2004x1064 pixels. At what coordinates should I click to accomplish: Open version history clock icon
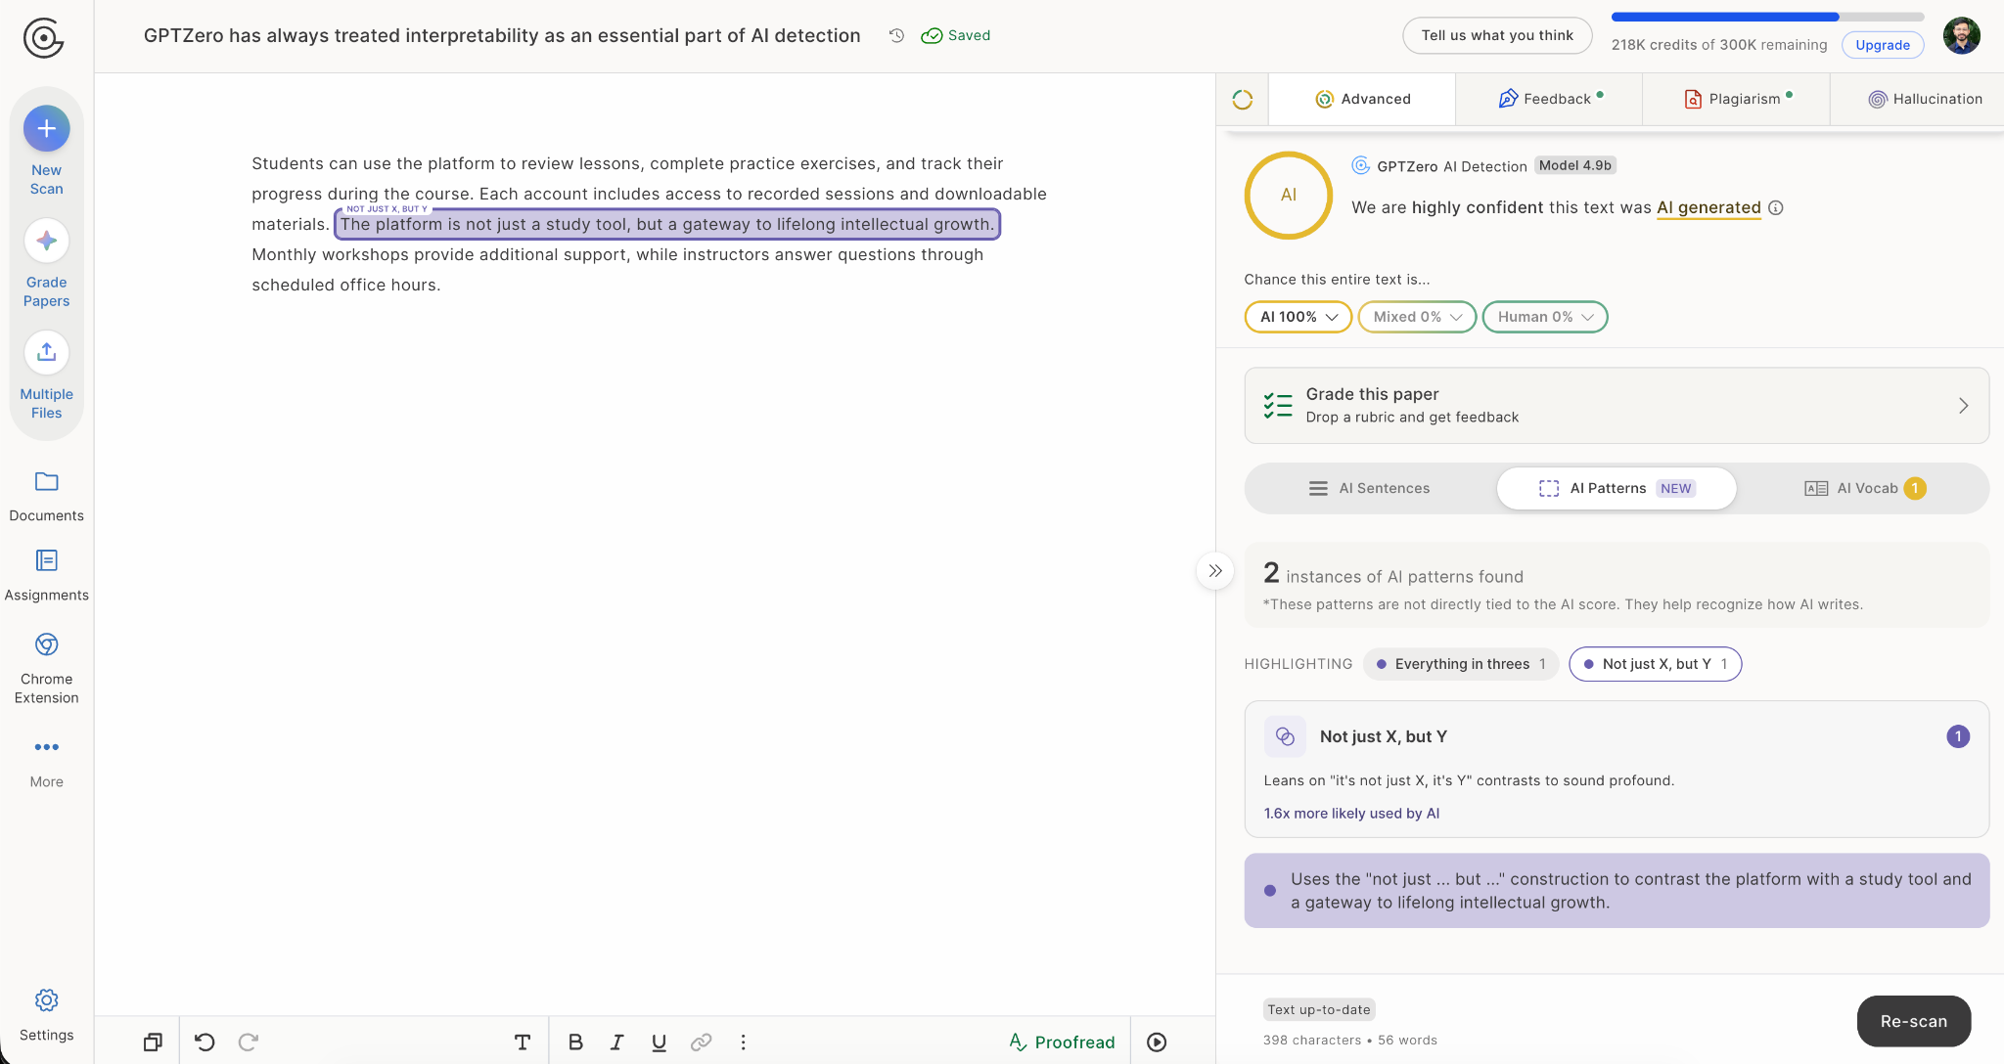coord(896,35)
